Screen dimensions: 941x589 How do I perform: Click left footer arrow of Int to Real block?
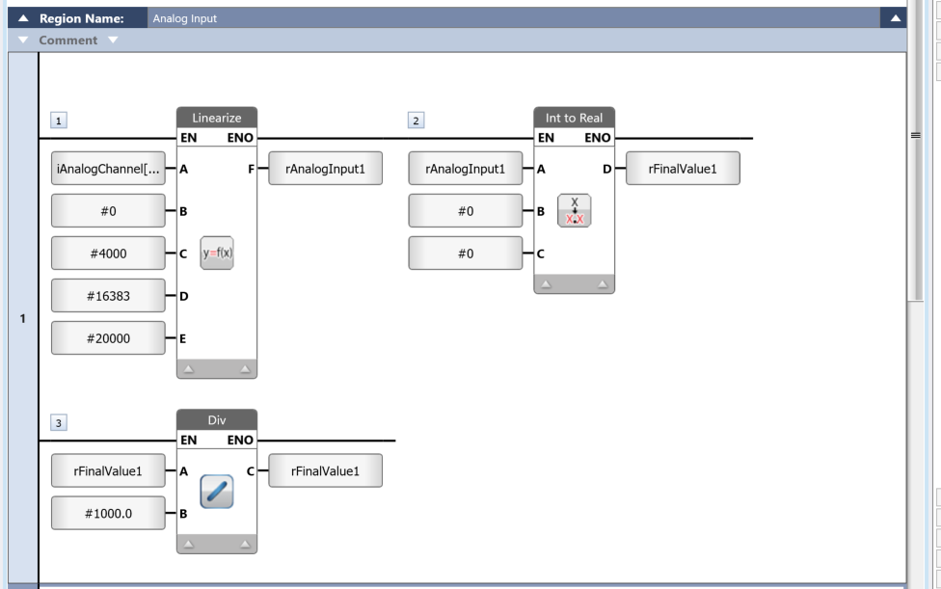546,284
